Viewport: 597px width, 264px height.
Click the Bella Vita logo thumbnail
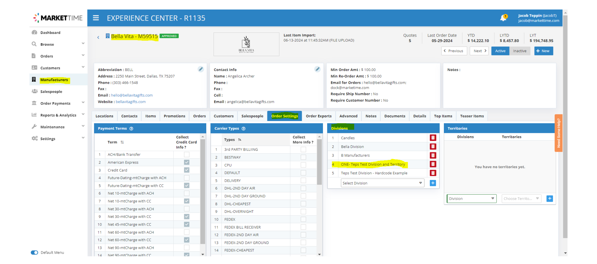pos(246,44)
